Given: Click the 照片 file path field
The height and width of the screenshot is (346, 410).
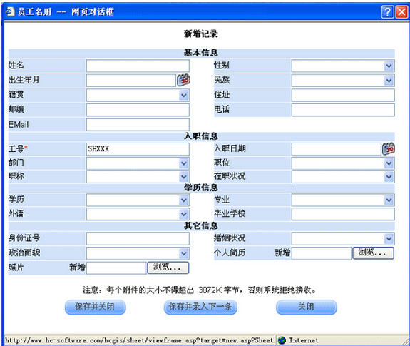Looking at the screenshot, I should click(x=116, y=268).
